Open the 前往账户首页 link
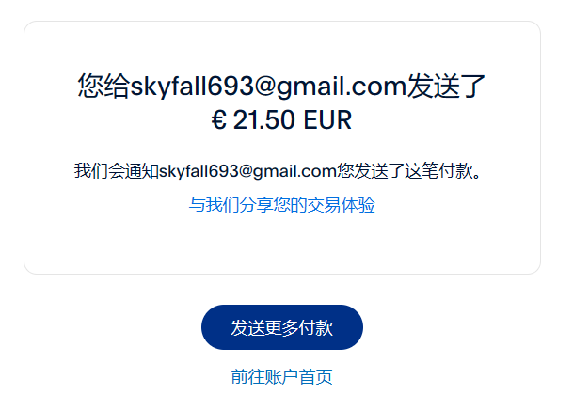Viewport: 573px width, 410px height. click(281, 377)
